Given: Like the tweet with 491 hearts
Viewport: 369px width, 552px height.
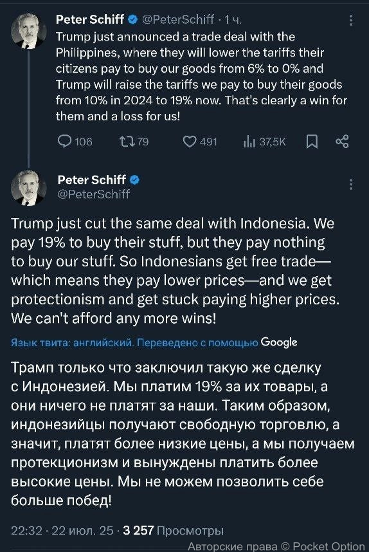Looking at the screenshot, I should pyautogui.click(x=190, y=142).
